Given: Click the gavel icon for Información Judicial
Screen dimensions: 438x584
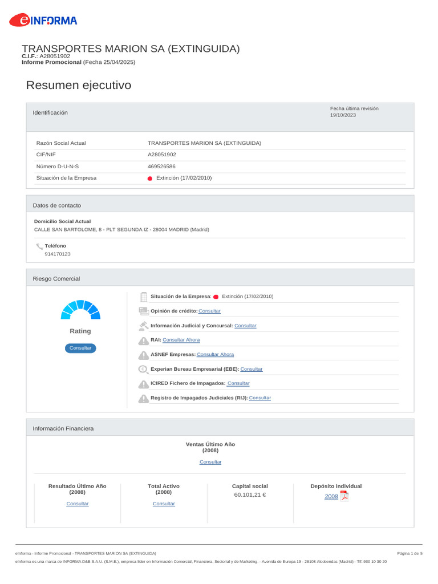Looking at the screenshot, I should (143, 326).
